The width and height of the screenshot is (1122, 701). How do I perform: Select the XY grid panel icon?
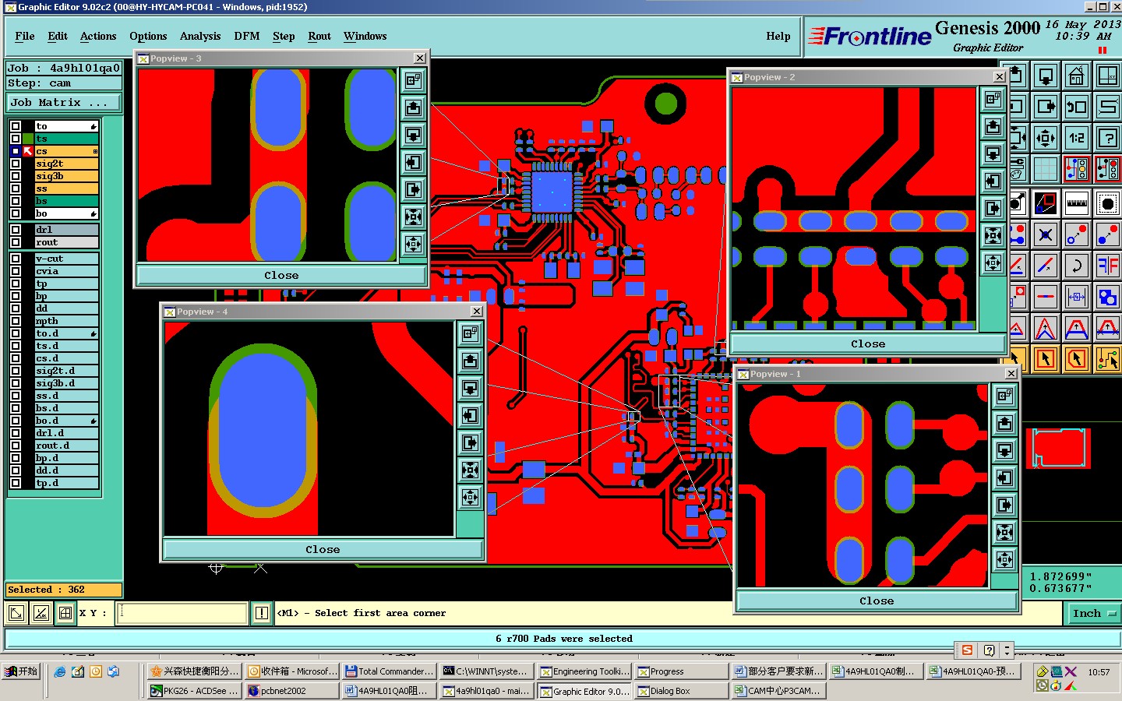pyautogui.click(x=1107, y=76)
